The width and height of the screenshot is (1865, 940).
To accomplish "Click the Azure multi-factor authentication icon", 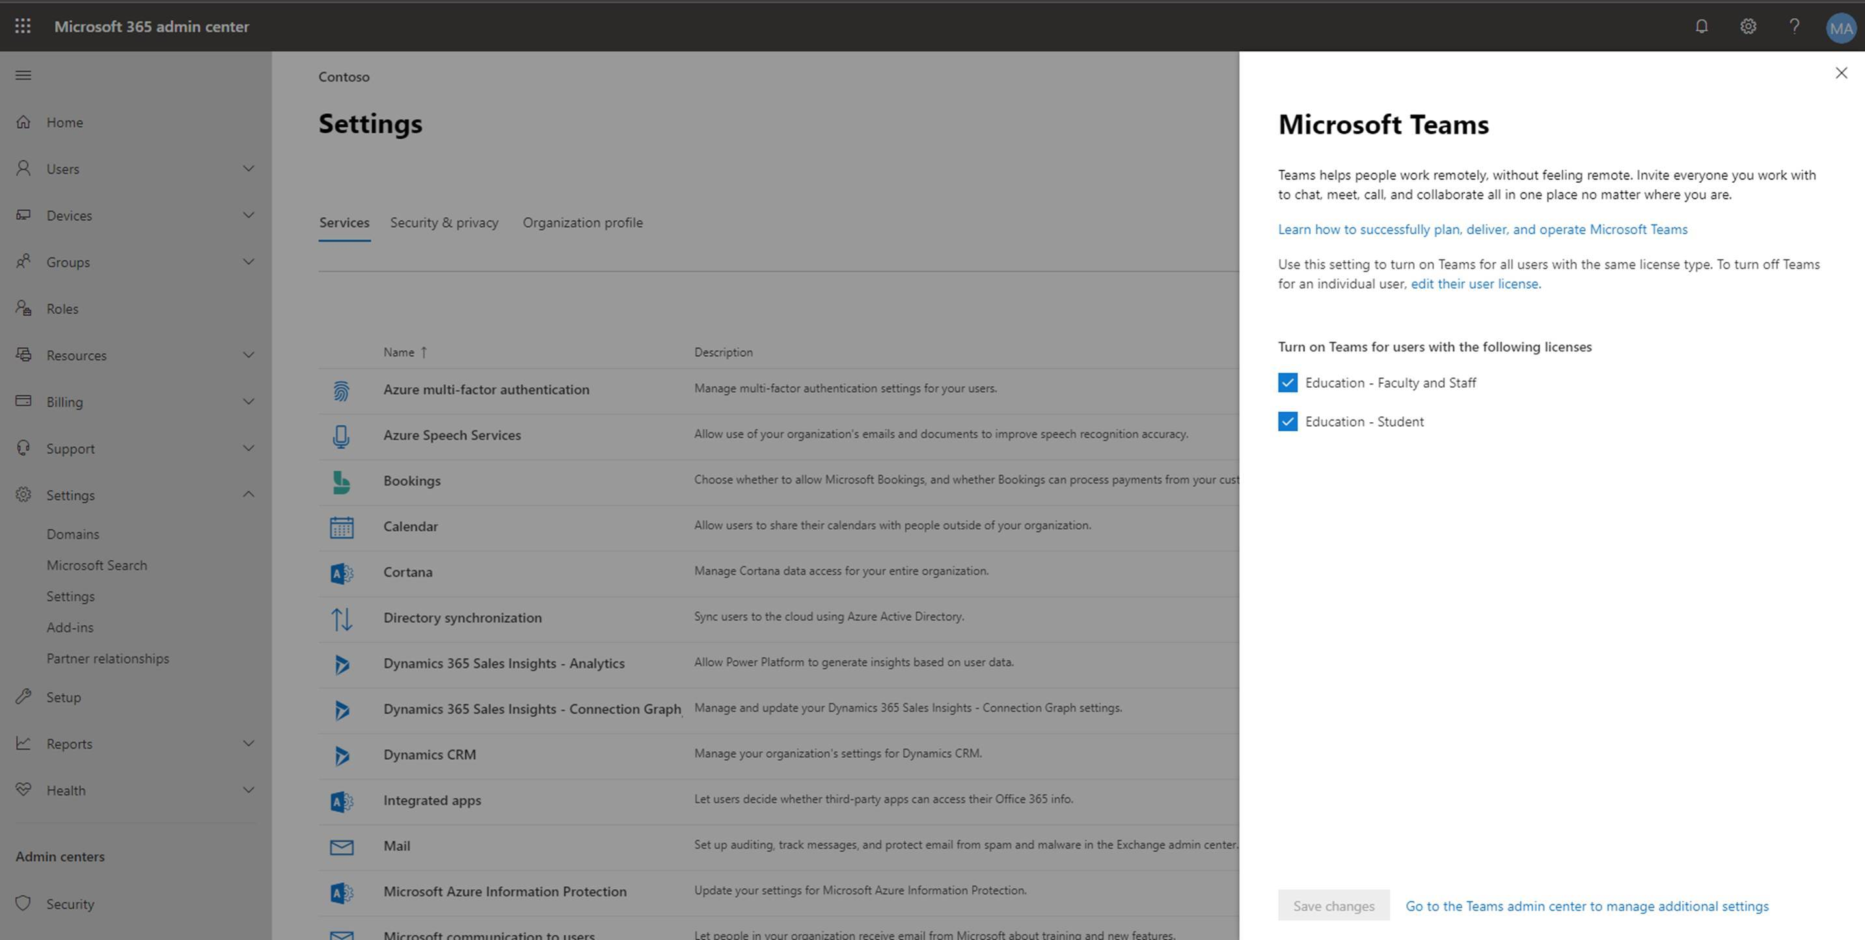I will (340, 390).
